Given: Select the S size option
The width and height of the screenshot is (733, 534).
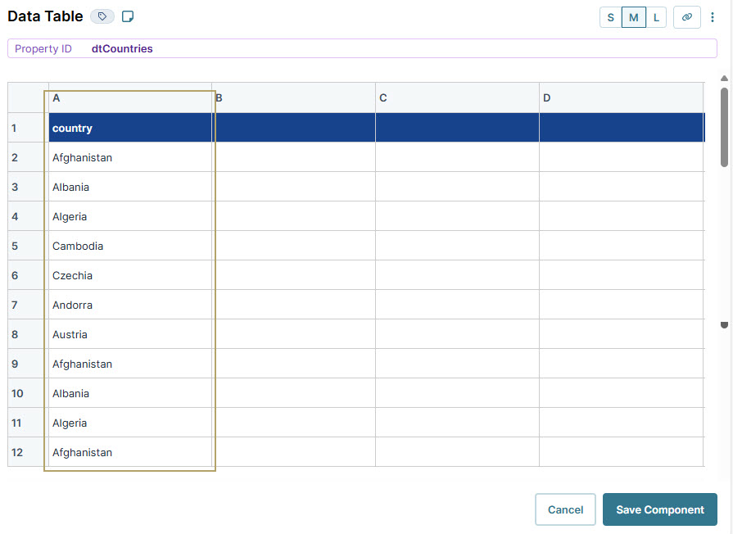Looking at the screenshot, I should point(610,17).
